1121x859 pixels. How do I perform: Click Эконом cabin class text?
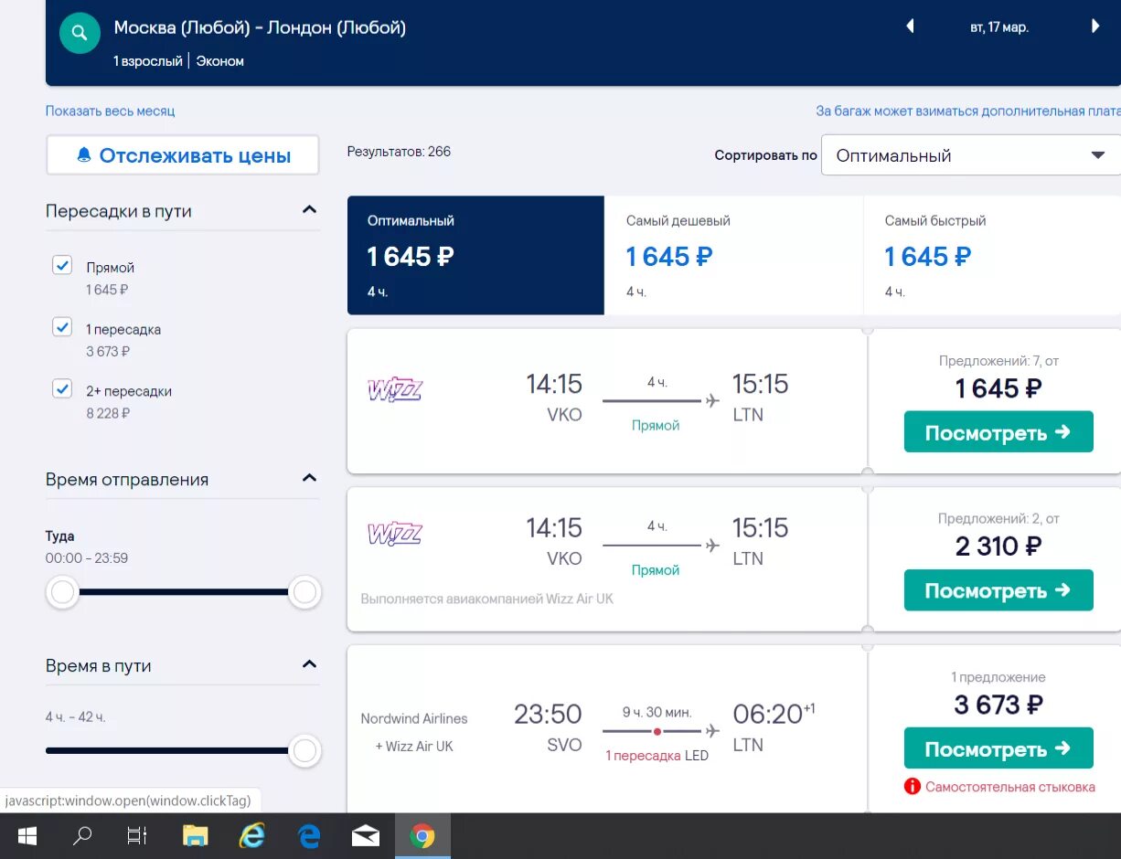pos(220,61)
